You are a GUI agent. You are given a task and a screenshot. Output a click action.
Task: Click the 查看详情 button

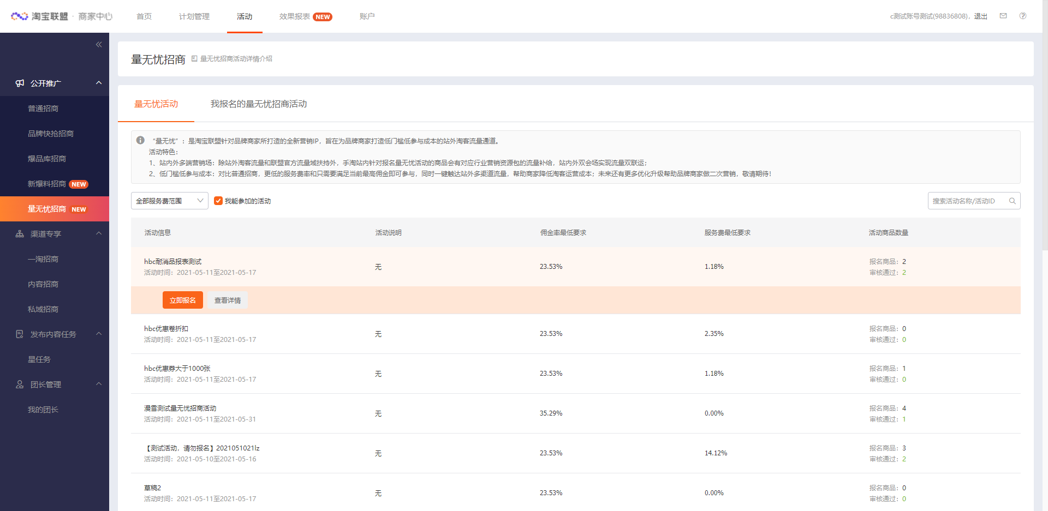click(228, 300)
